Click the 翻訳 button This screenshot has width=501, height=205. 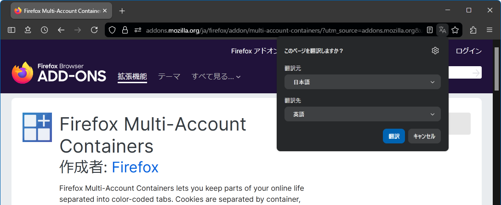pos(393,136)
